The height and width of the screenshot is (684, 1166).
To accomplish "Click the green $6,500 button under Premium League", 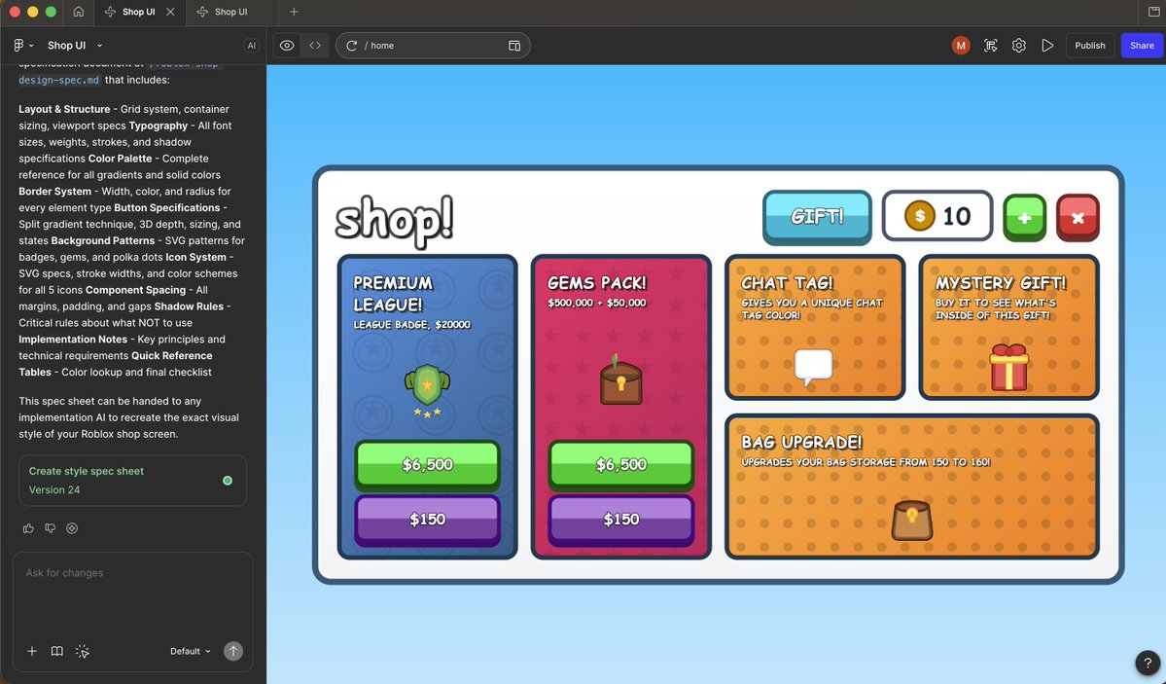I will click(428, 465).
